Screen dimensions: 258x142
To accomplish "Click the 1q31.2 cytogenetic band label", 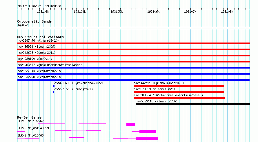I will tap(23, 25).
